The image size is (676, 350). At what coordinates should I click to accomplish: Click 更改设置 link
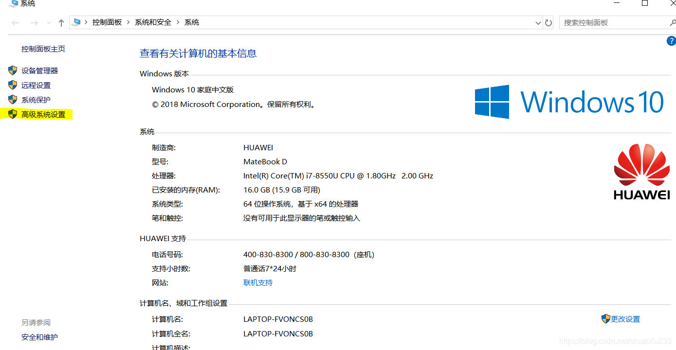click(625, 319)
